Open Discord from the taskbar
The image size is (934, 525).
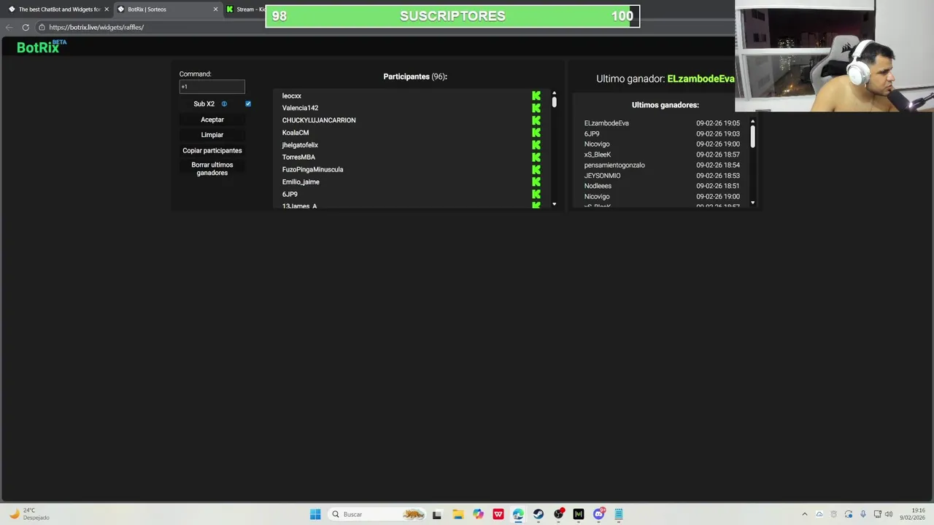pos(599,514)
